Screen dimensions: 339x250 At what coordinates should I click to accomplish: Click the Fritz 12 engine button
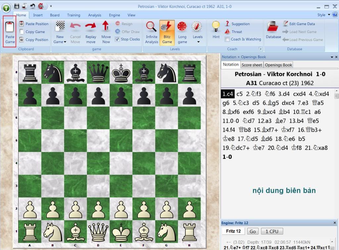tap(233, 231)
